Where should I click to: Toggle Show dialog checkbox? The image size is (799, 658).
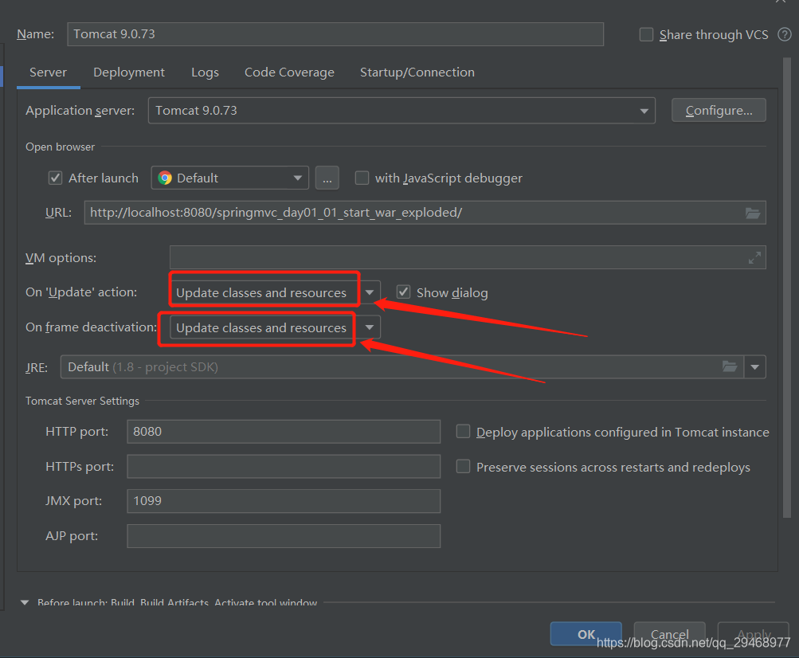[403, 292]
